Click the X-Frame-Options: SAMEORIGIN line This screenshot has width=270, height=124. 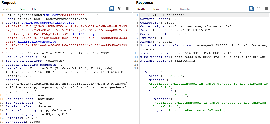tap(167, 61)
